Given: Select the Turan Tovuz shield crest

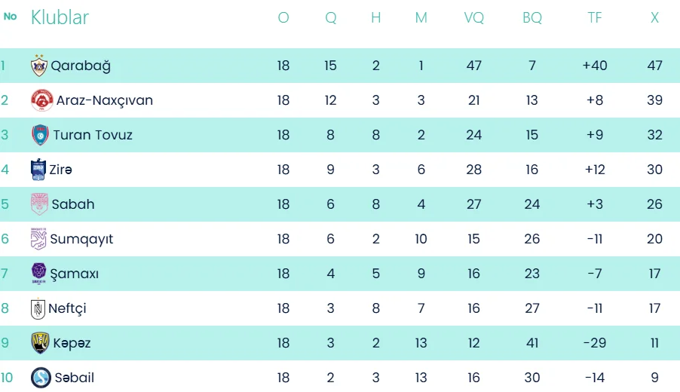Looking at the screenshot, I should pos(40,135).
